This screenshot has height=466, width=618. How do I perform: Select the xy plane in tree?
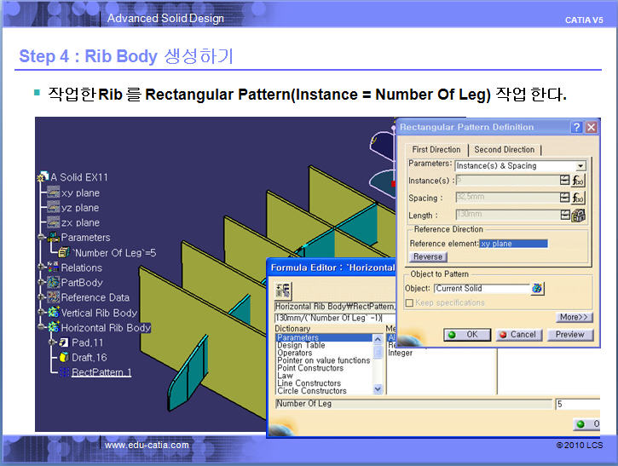[80, 193]
